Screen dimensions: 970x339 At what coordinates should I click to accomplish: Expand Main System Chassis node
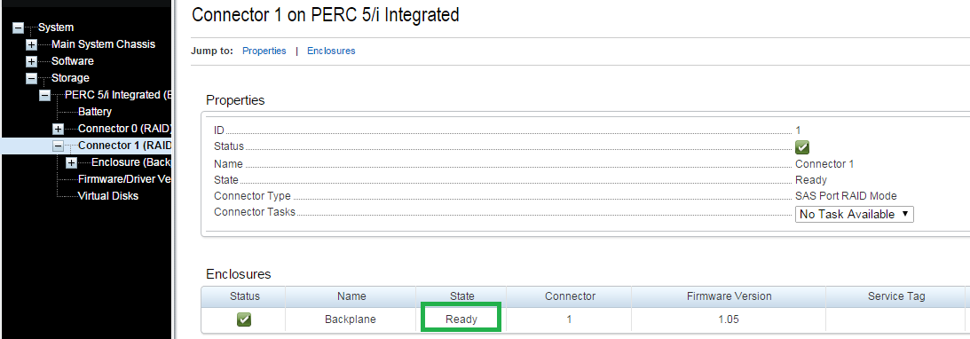(32, 44)
